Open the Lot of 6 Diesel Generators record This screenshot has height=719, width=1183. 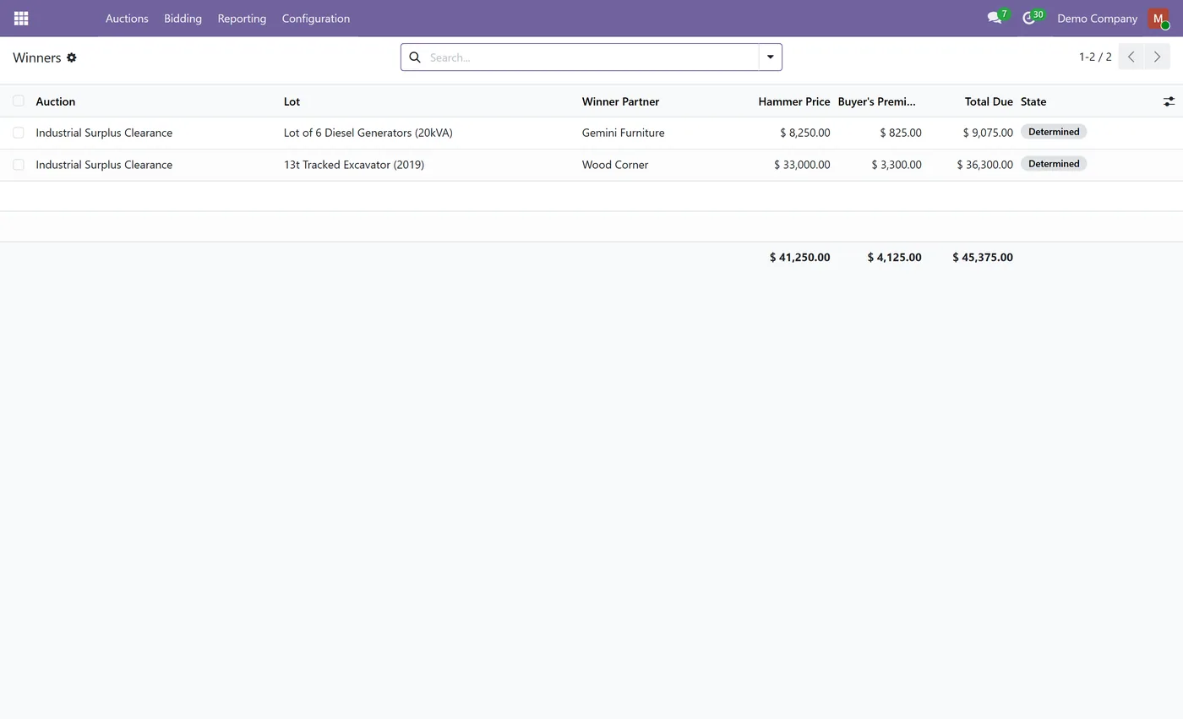pos(368,133)
